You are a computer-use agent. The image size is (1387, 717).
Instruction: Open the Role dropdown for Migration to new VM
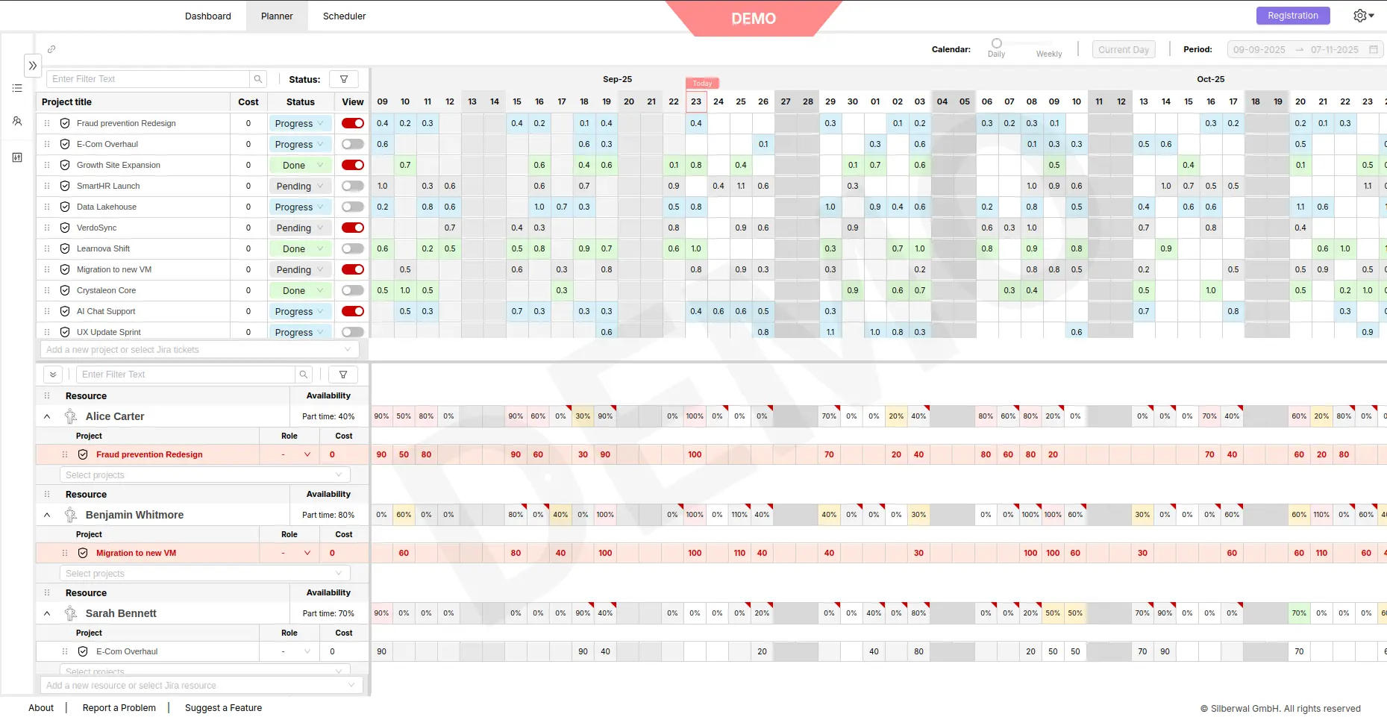pos(307,553)
